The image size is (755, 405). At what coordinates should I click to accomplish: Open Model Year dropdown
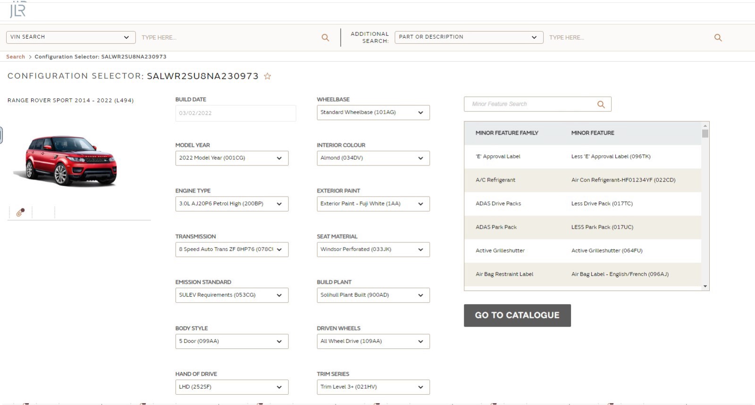point(232,158)
